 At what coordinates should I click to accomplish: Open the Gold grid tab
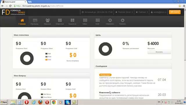coord(98,22)
